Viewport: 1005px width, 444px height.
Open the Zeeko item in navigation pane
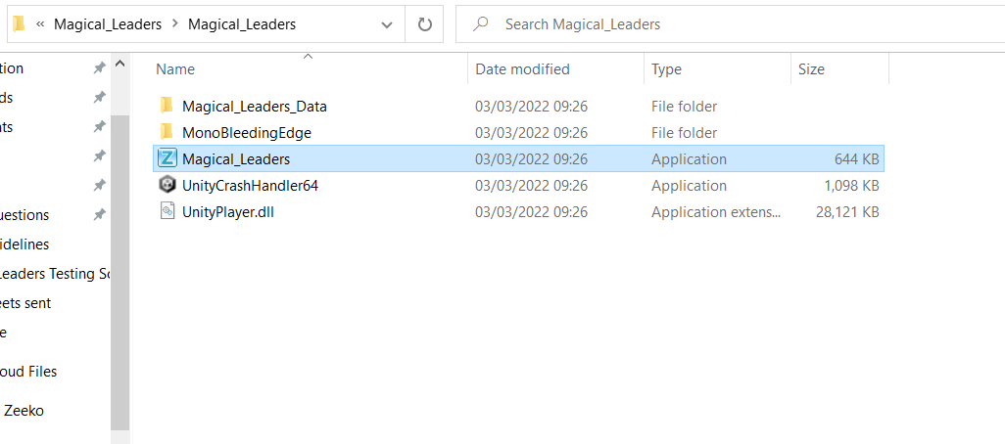coord(24,411)
